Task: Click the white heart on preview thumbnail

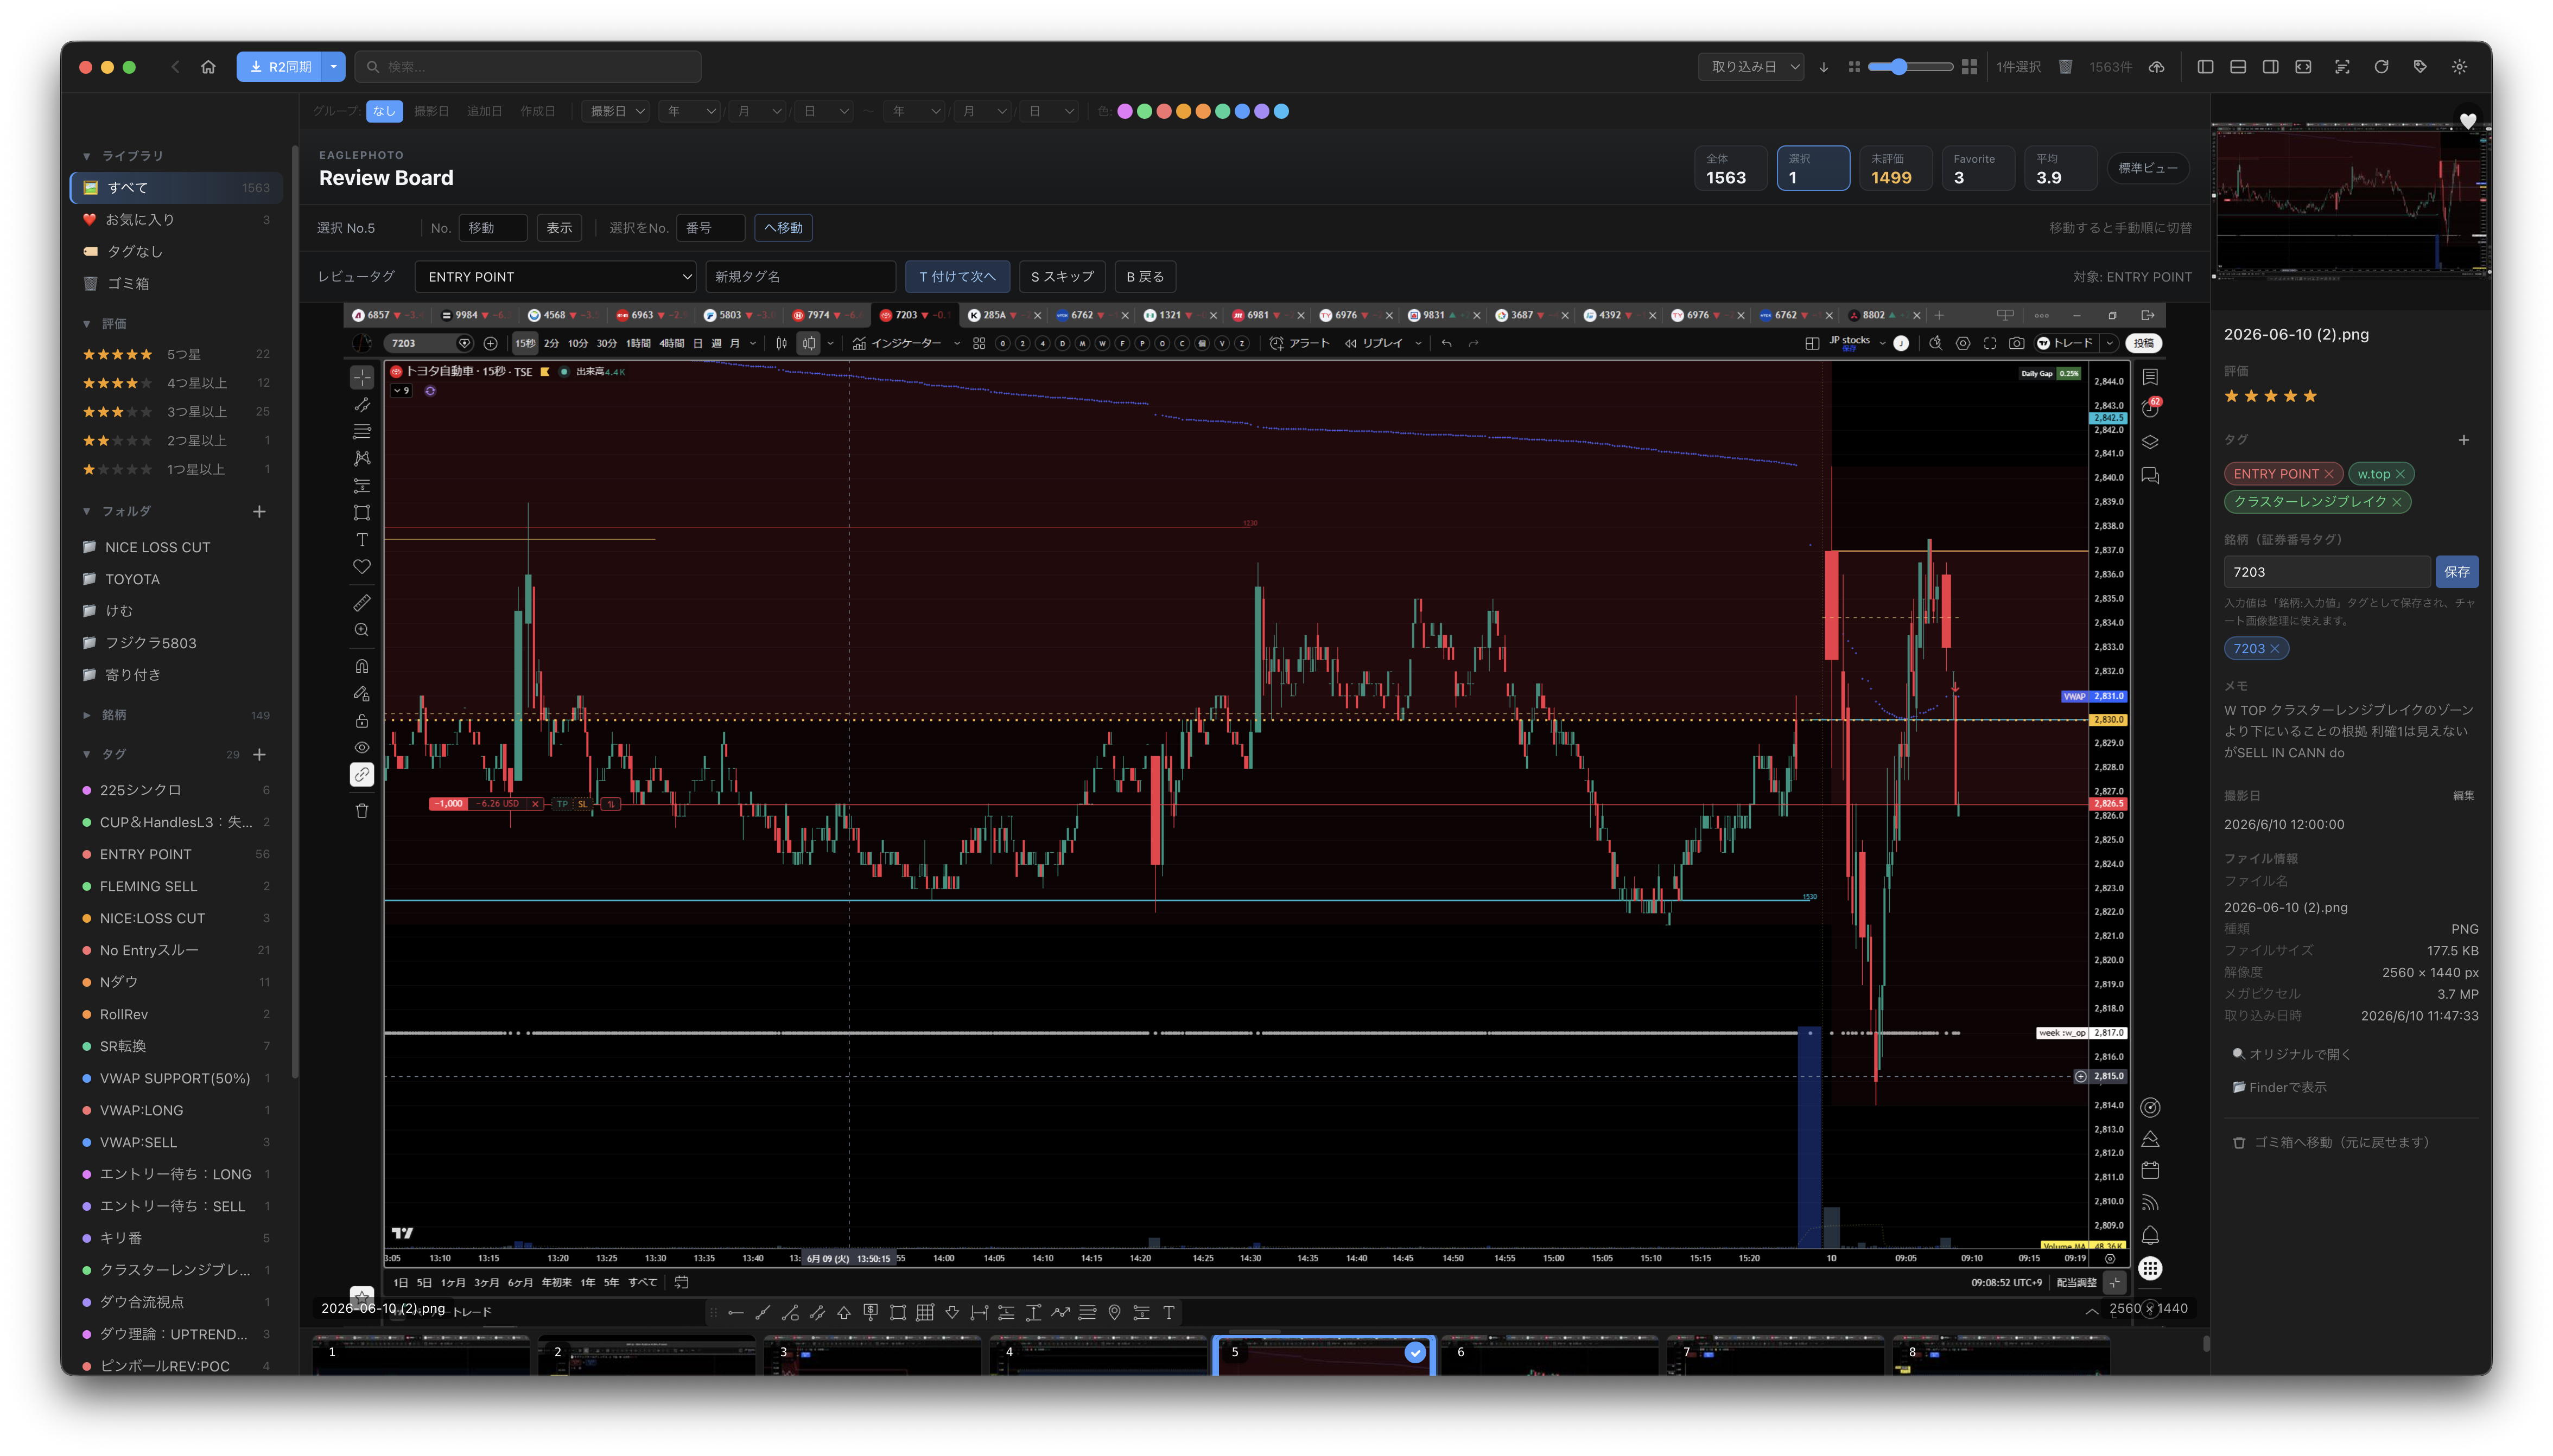Action: (2468, 121)
